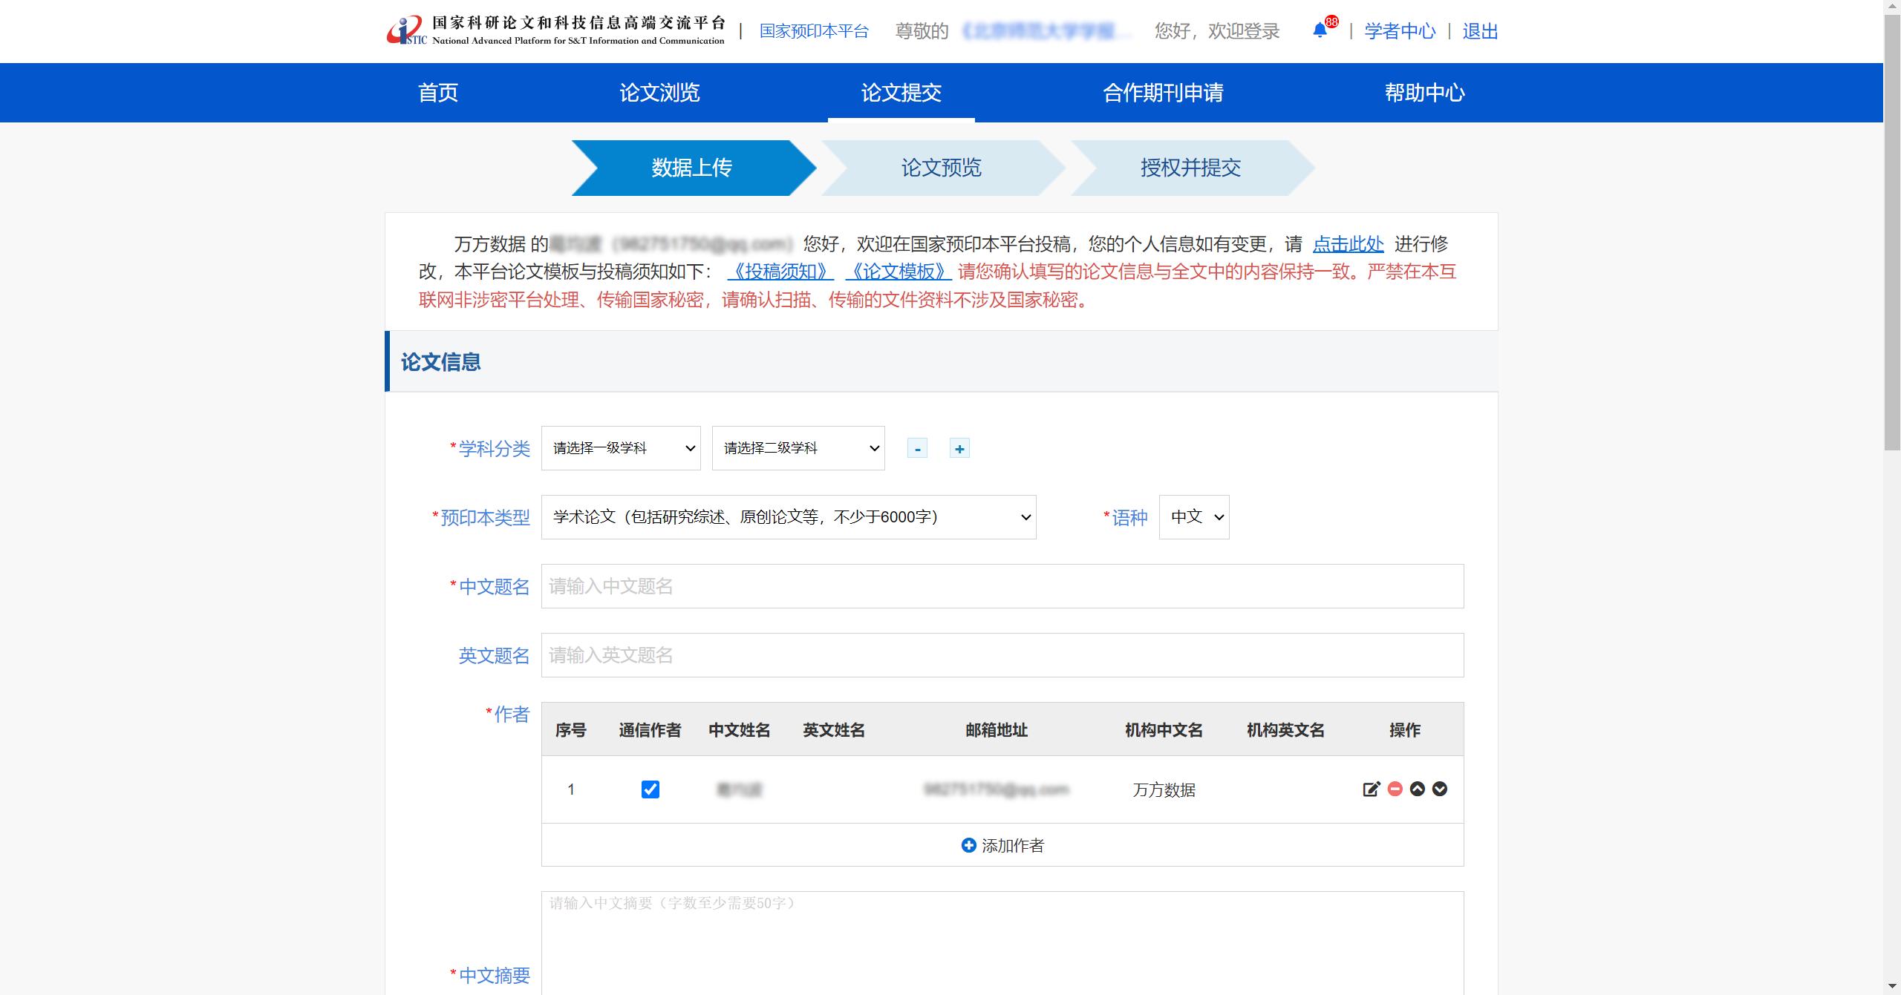1901x995 pixels.
Task: Toggle corresponding author checkbox for row 1
Action: pyautogui.click(x=650, y=789)
